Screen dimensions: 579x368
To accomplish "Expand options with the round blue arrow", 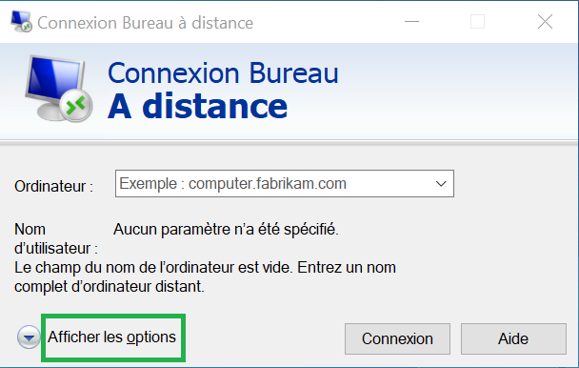I will coord(29,337).
